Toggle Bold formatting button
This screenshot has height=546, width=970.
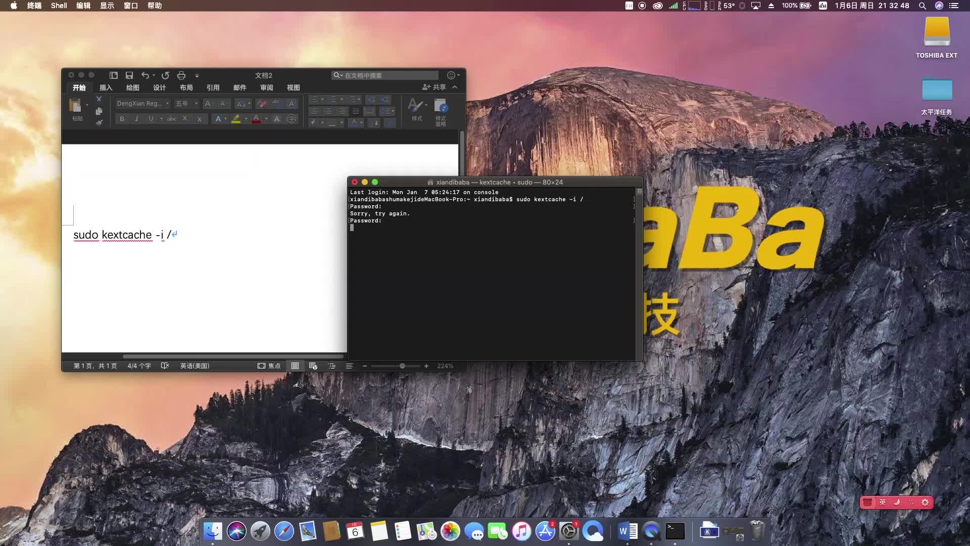tap(122, 119)
